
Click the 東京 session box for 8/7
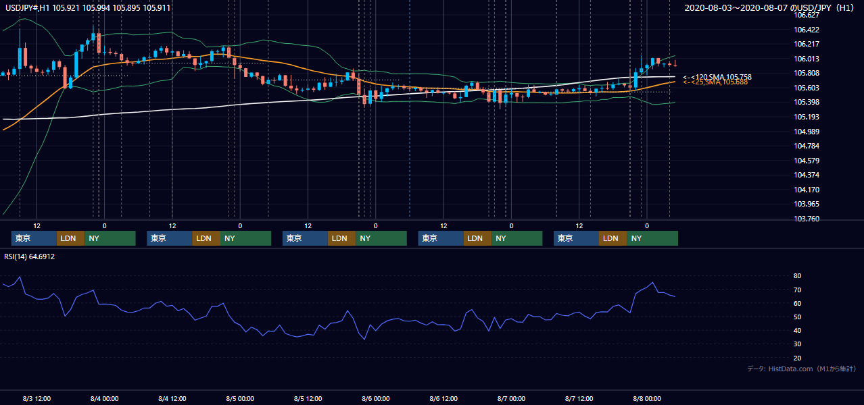(x=576, y=238)
